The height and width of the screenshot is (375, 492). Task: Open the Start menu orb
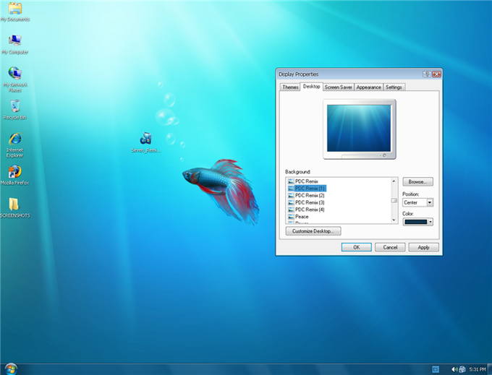(x=11, y=369)
